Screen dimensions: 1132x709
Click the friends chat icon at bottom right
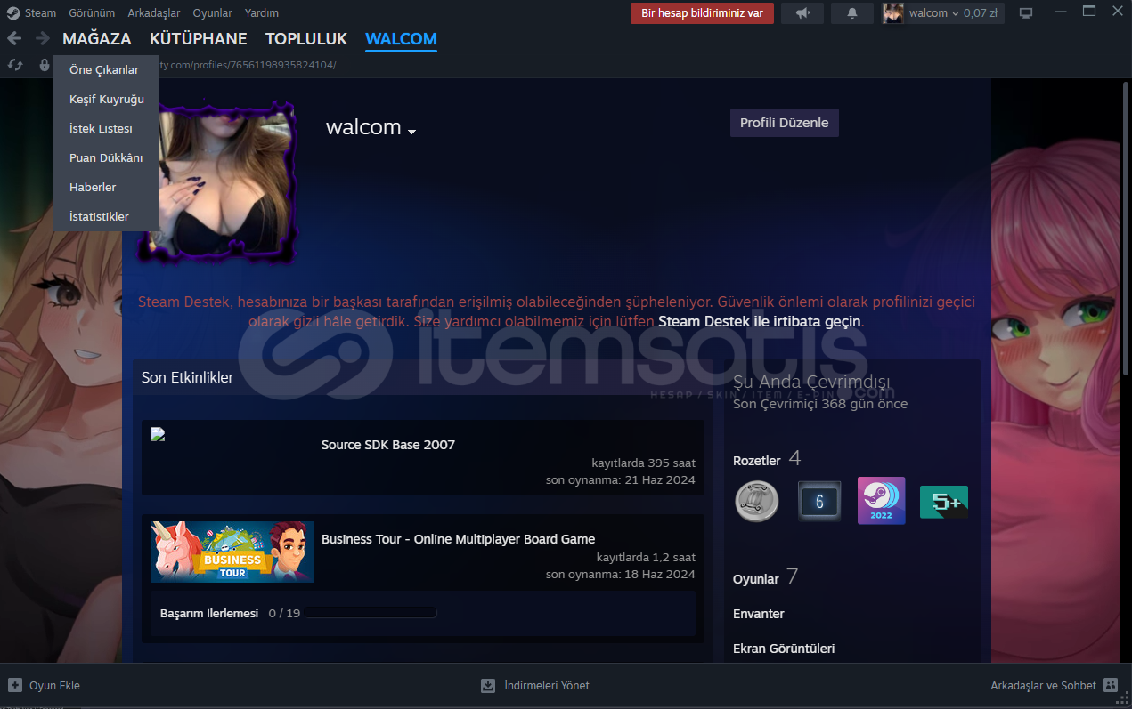coord(1111,685)
